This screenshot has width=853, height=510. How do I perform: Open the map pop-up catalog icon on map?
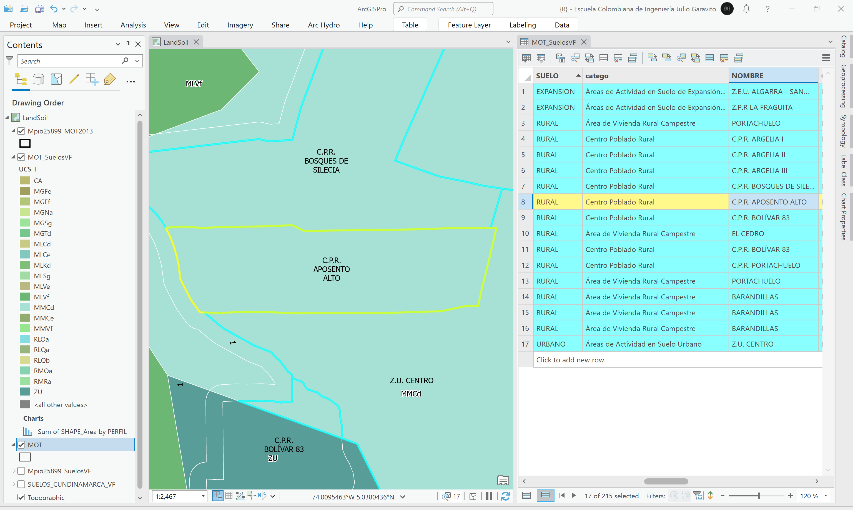503,480
